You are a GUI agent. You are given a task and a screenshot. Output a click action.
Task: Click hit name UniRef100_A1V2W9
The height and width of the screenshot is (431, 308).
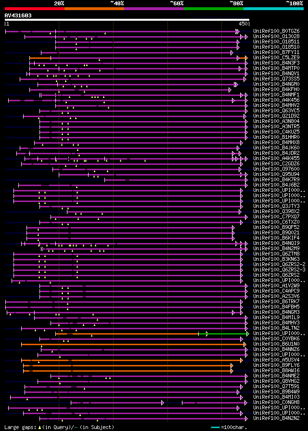(x=276, y=286)
